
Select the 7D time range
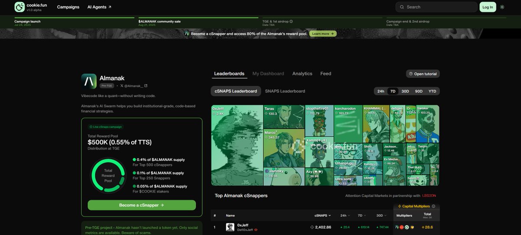tap(393, 91)
